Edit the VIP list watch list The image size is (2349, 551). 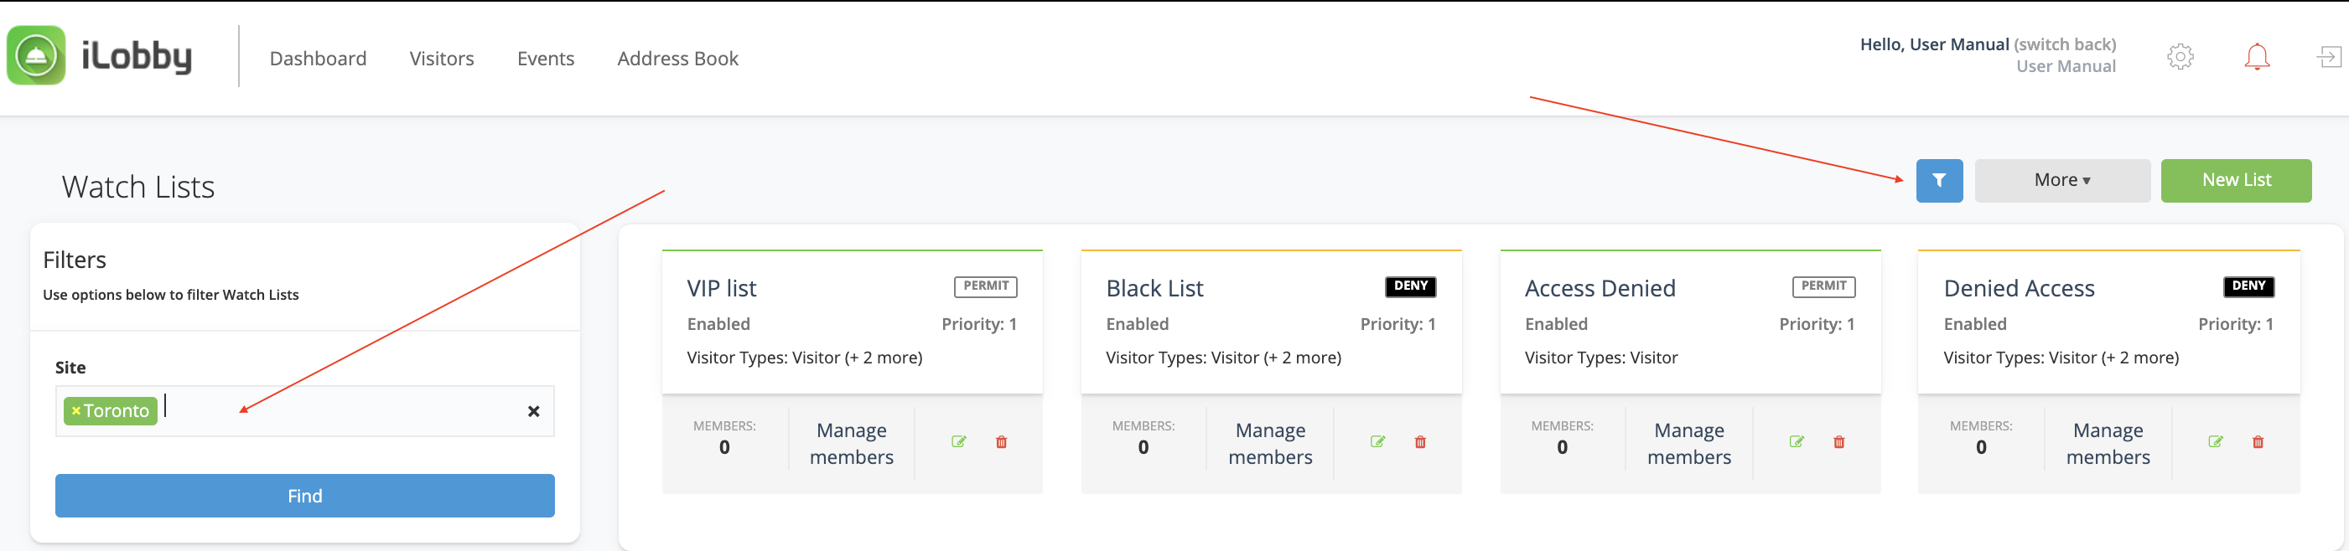pos(958,441)
